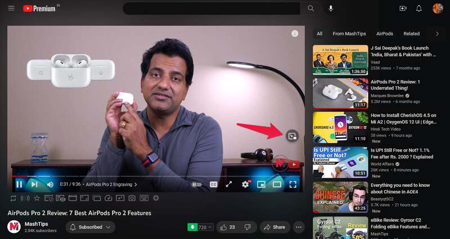
Task: Open the notifications bell
Action: (419, 8)
